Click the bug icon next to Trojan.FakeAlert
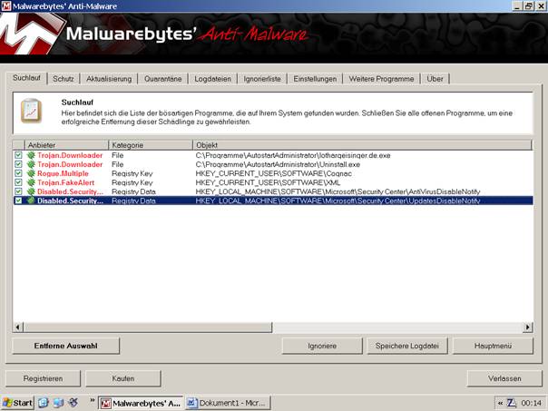 [31, 182]
